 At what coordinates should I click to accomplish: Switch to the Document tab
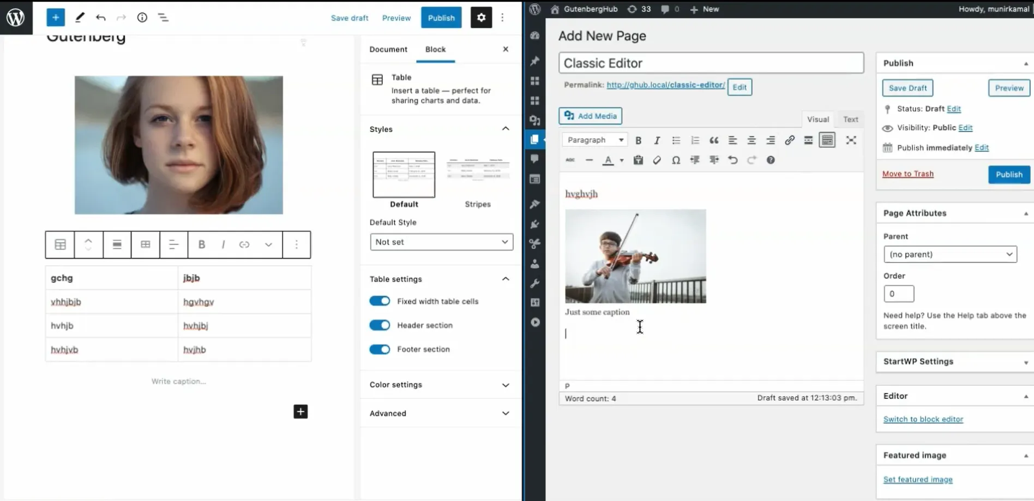[x=388, y=49]
